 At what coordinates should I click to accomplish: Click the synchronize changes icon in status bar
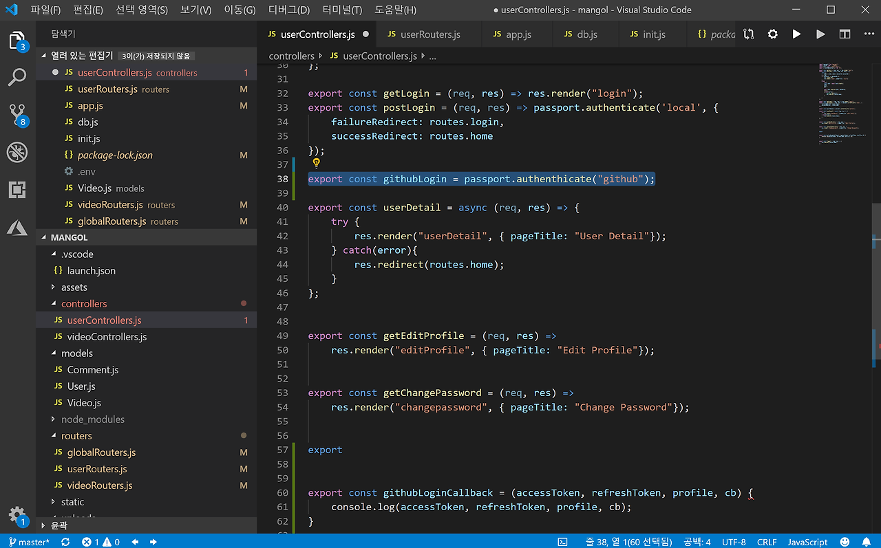pyautogui.click(x=65, y=542)
